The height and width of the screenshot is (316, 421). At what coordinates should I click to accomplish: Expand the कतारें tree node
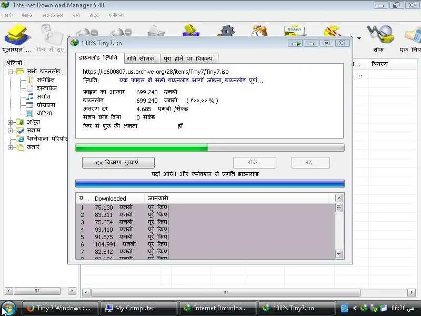(10, 147)
